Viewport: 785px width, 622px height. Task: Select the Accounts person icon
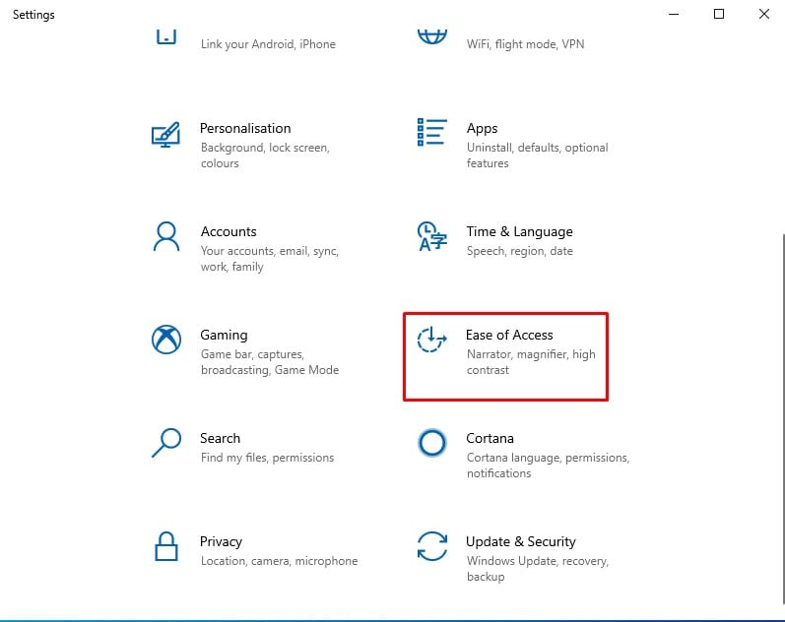point(166,236)
